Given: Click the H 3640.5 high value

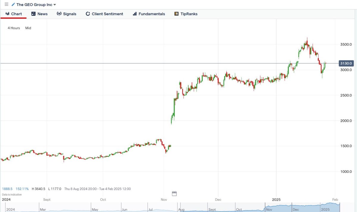Looking at the screenshot, I should [x=39, y=189].
